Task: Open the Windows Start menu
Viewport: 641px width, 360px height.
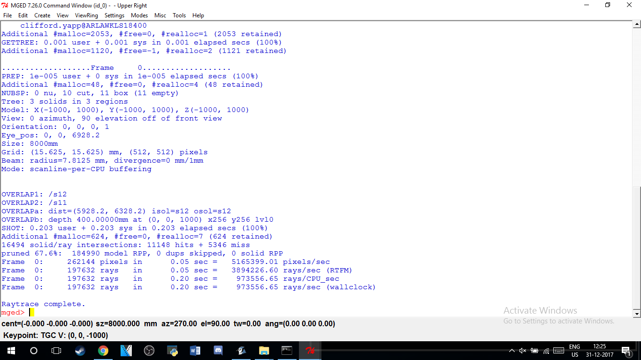Action: (x=11, y=351)
